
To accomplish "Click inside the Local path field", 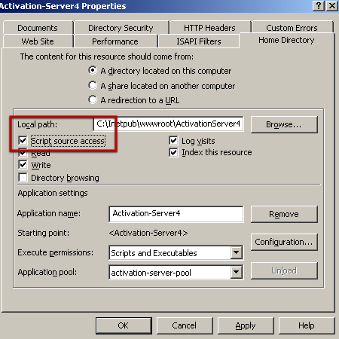I will [168, 124].
